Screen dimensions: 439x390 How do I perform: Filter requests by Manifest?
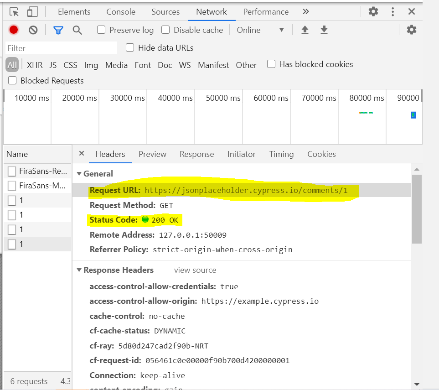[x=213, y=65]
